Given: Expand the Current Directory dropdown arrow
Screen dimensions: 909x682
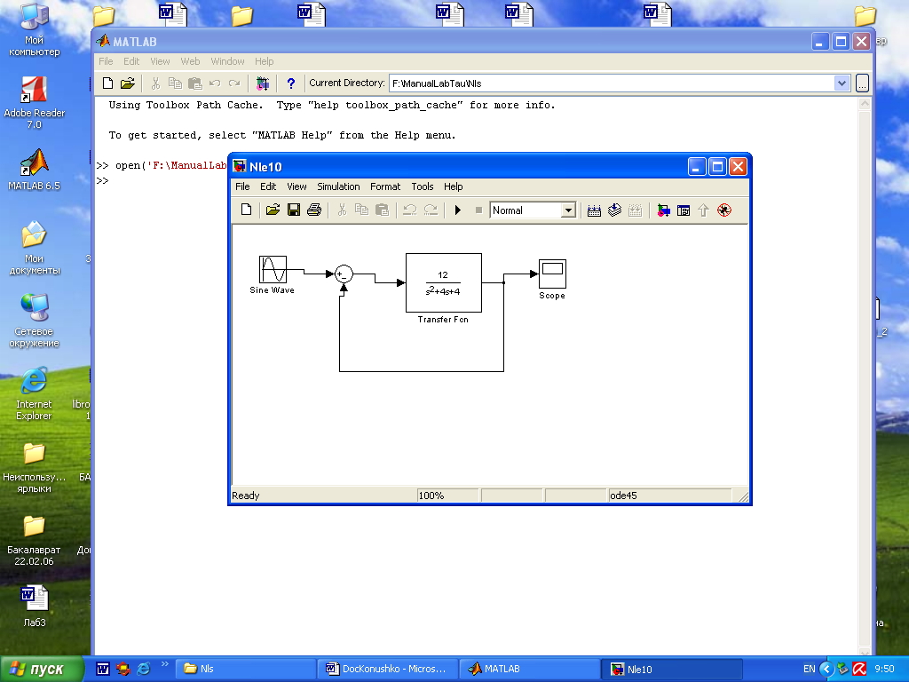Looking at the screenshot, I should tap(842, 83).
